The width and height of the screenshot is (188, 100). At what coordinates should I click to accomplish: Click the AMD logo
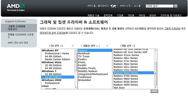pyautogui.click(x=16, y=7)
